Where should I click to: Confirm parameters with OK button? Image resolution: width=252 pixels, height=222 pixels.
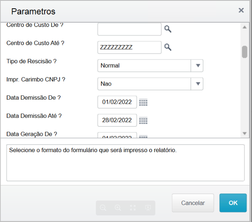pyautogui.click(x=233, y=203)
